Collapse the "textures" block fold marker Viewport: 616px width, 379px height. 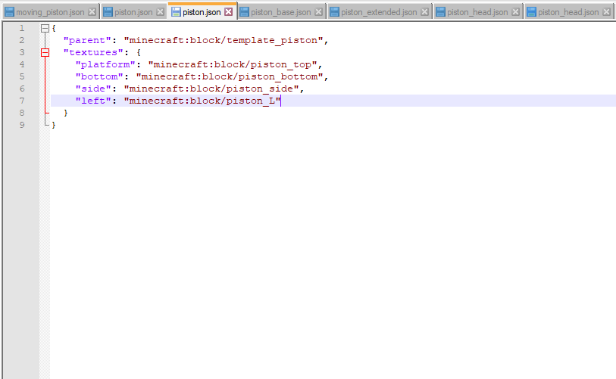tap(45, 52)
